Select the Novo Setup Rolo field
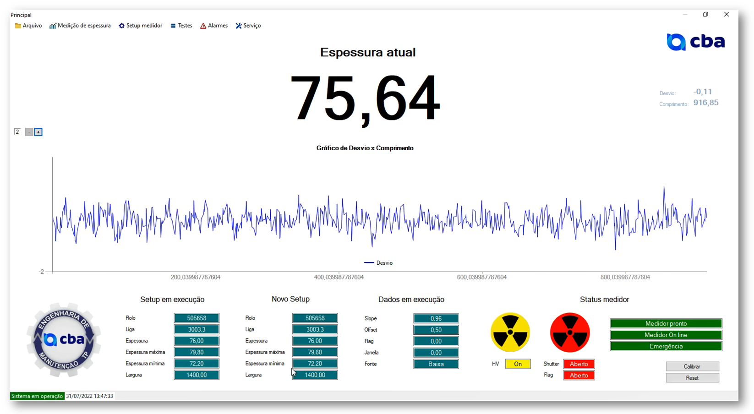 pos(315,318)
